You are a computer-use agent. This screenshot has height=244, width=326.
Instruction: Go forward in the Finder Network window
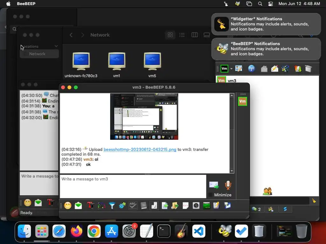(x=82, y=35)
